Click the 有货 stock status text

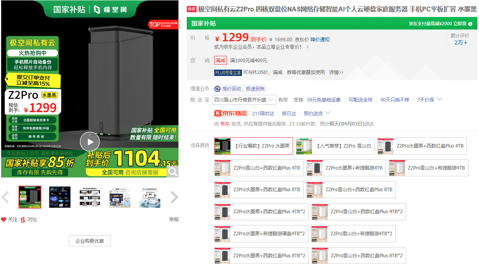(283, 100)
